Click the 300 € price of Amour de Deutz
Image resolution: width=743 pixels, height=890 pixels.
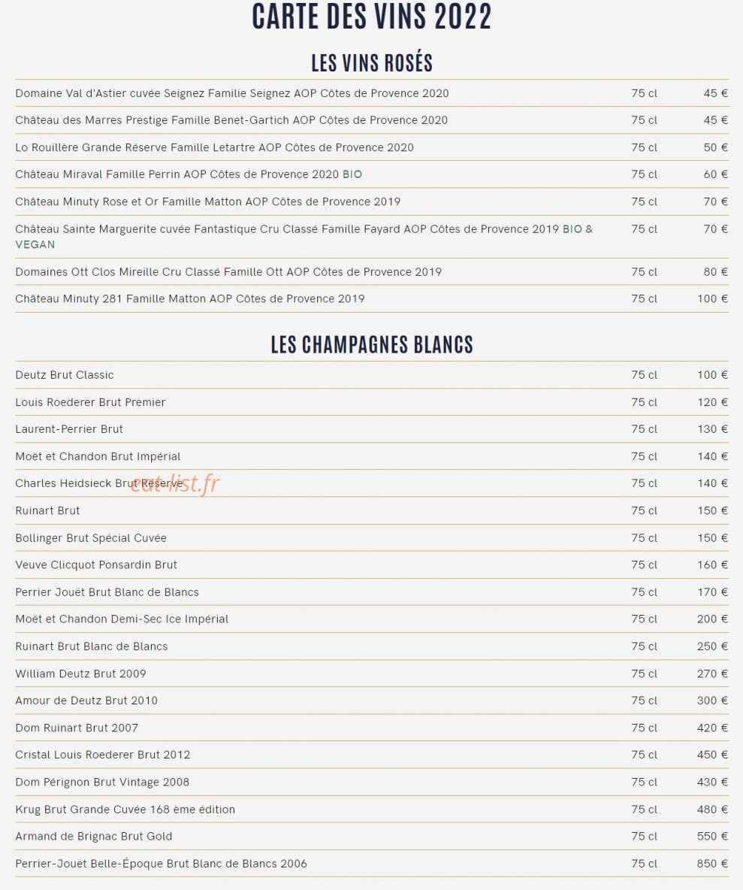pos(712,701)
